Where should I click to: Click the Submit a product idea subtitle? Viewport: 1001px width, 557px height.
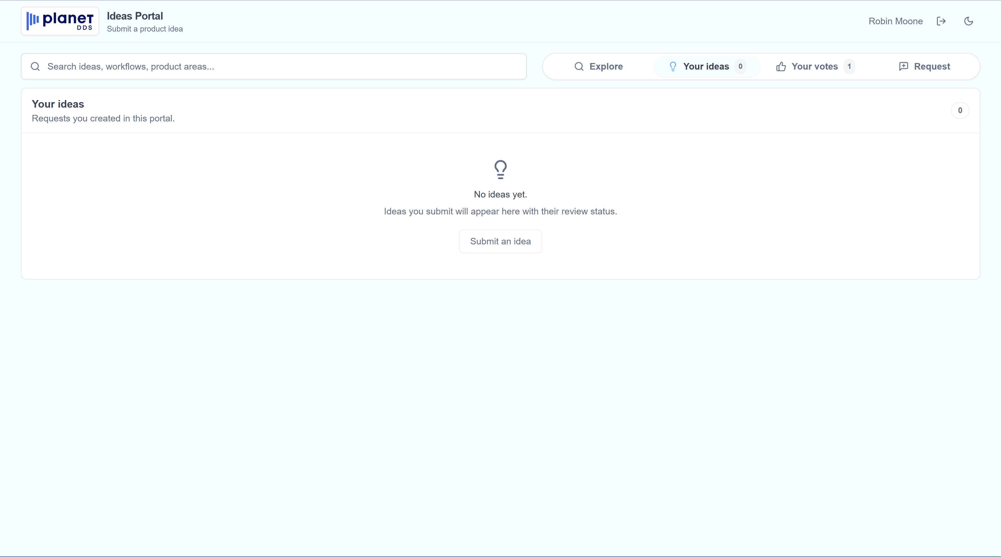tap(145, 29)
